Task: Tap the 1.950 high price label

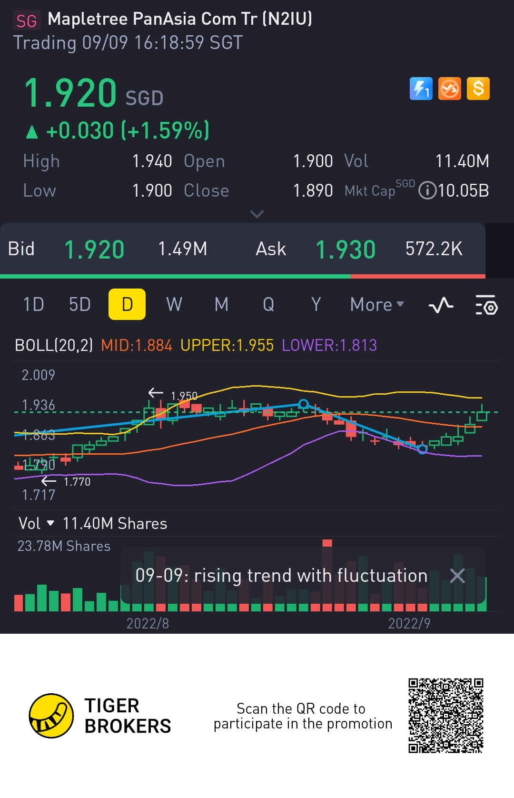Action: pyautogui.click(x=184, y=396)
